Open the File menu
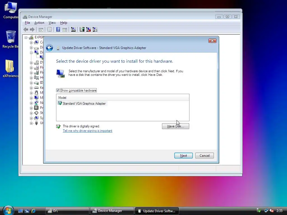 [27, 23]
